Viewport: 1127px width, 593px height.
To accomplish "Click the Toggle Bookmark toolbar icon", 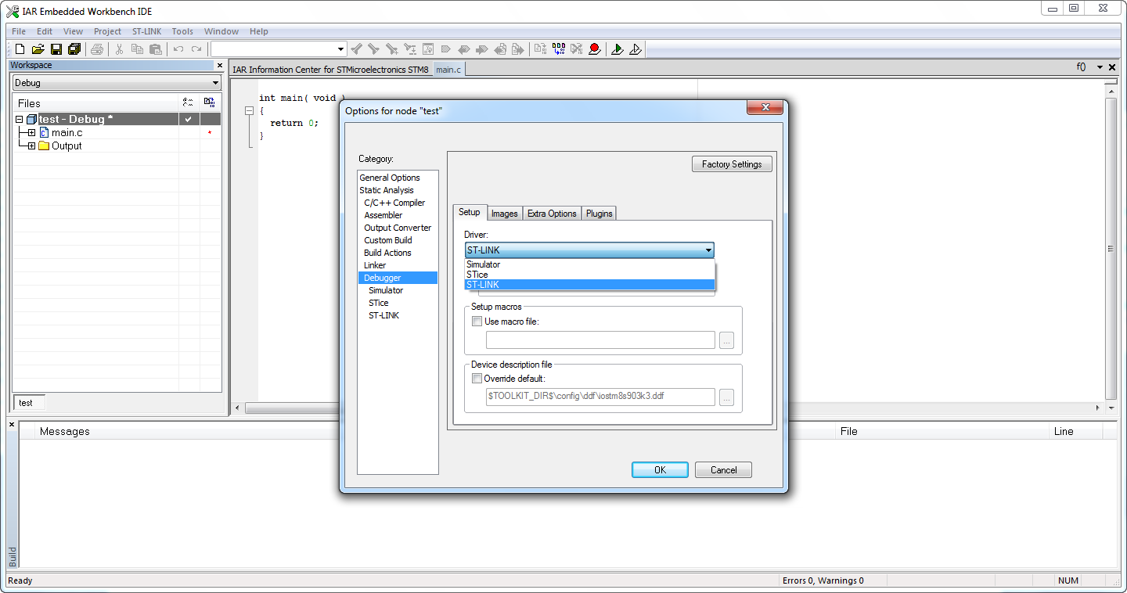I will 446,49.
